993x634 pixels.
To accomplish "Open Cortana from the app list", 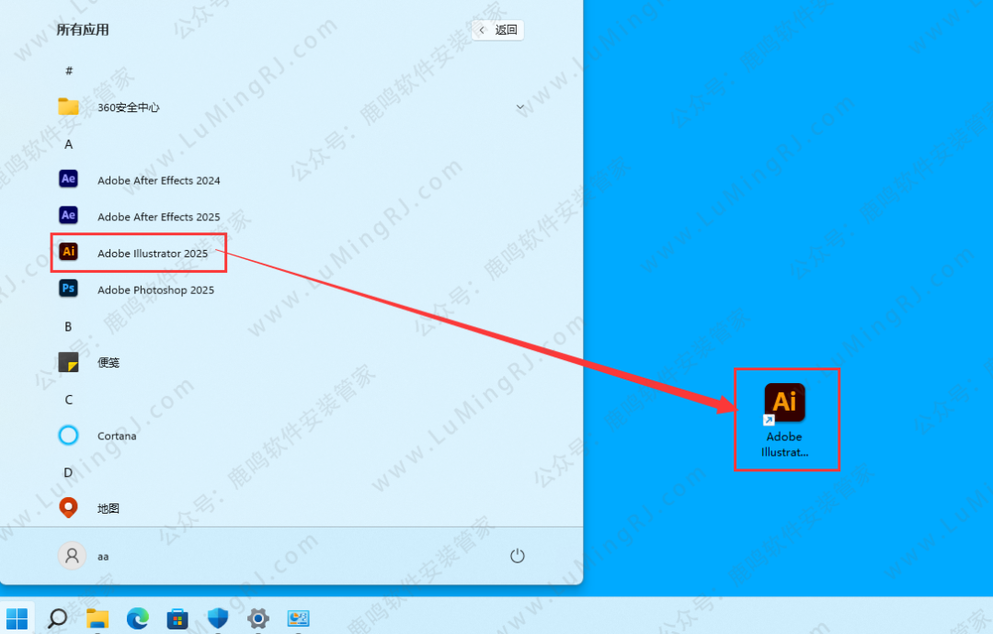I will pos(117,436).
